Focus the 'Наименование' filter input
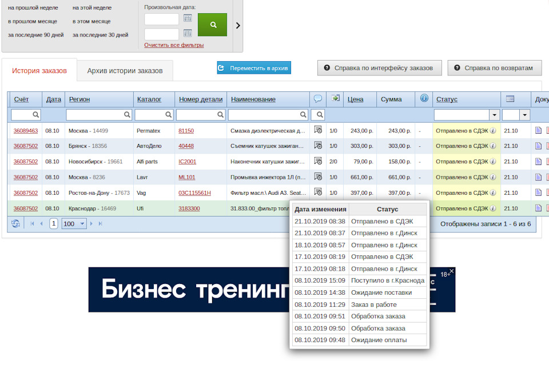Screen dimensions: 549x377 pyautogui.click(x=268, y=115)
